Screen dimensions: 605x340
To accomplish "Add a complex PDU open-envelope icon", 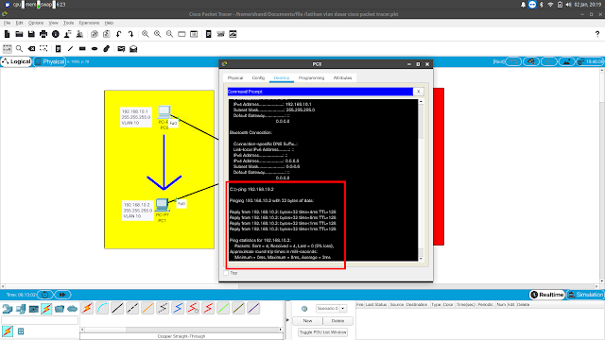I will pyautogui.click(x=133, y=48).
